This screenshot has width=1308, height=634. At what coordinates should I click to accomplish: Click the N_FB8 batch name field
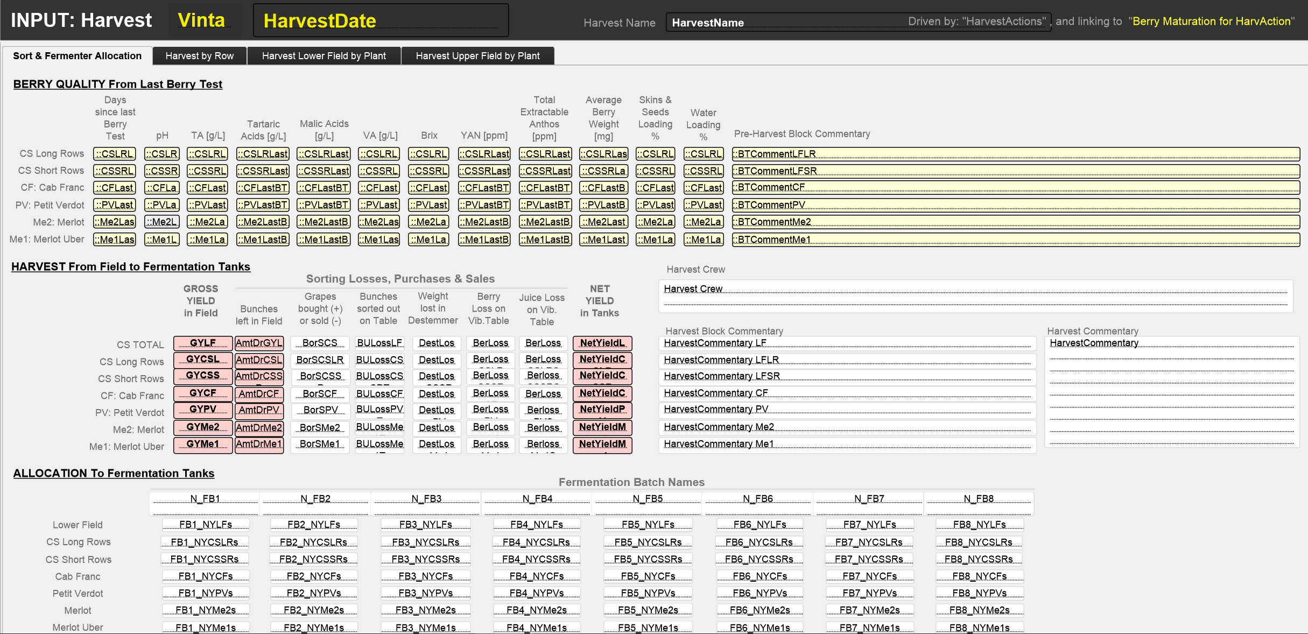(979, 503)
